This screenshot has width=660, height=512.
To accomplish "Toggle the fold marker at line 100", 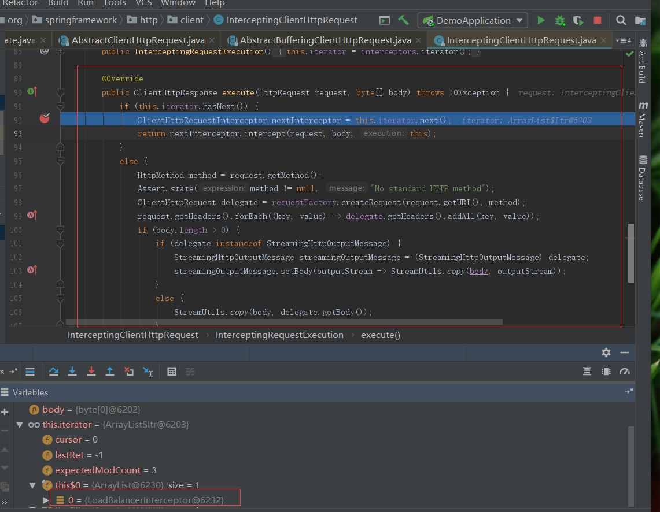I will point(60,230).
